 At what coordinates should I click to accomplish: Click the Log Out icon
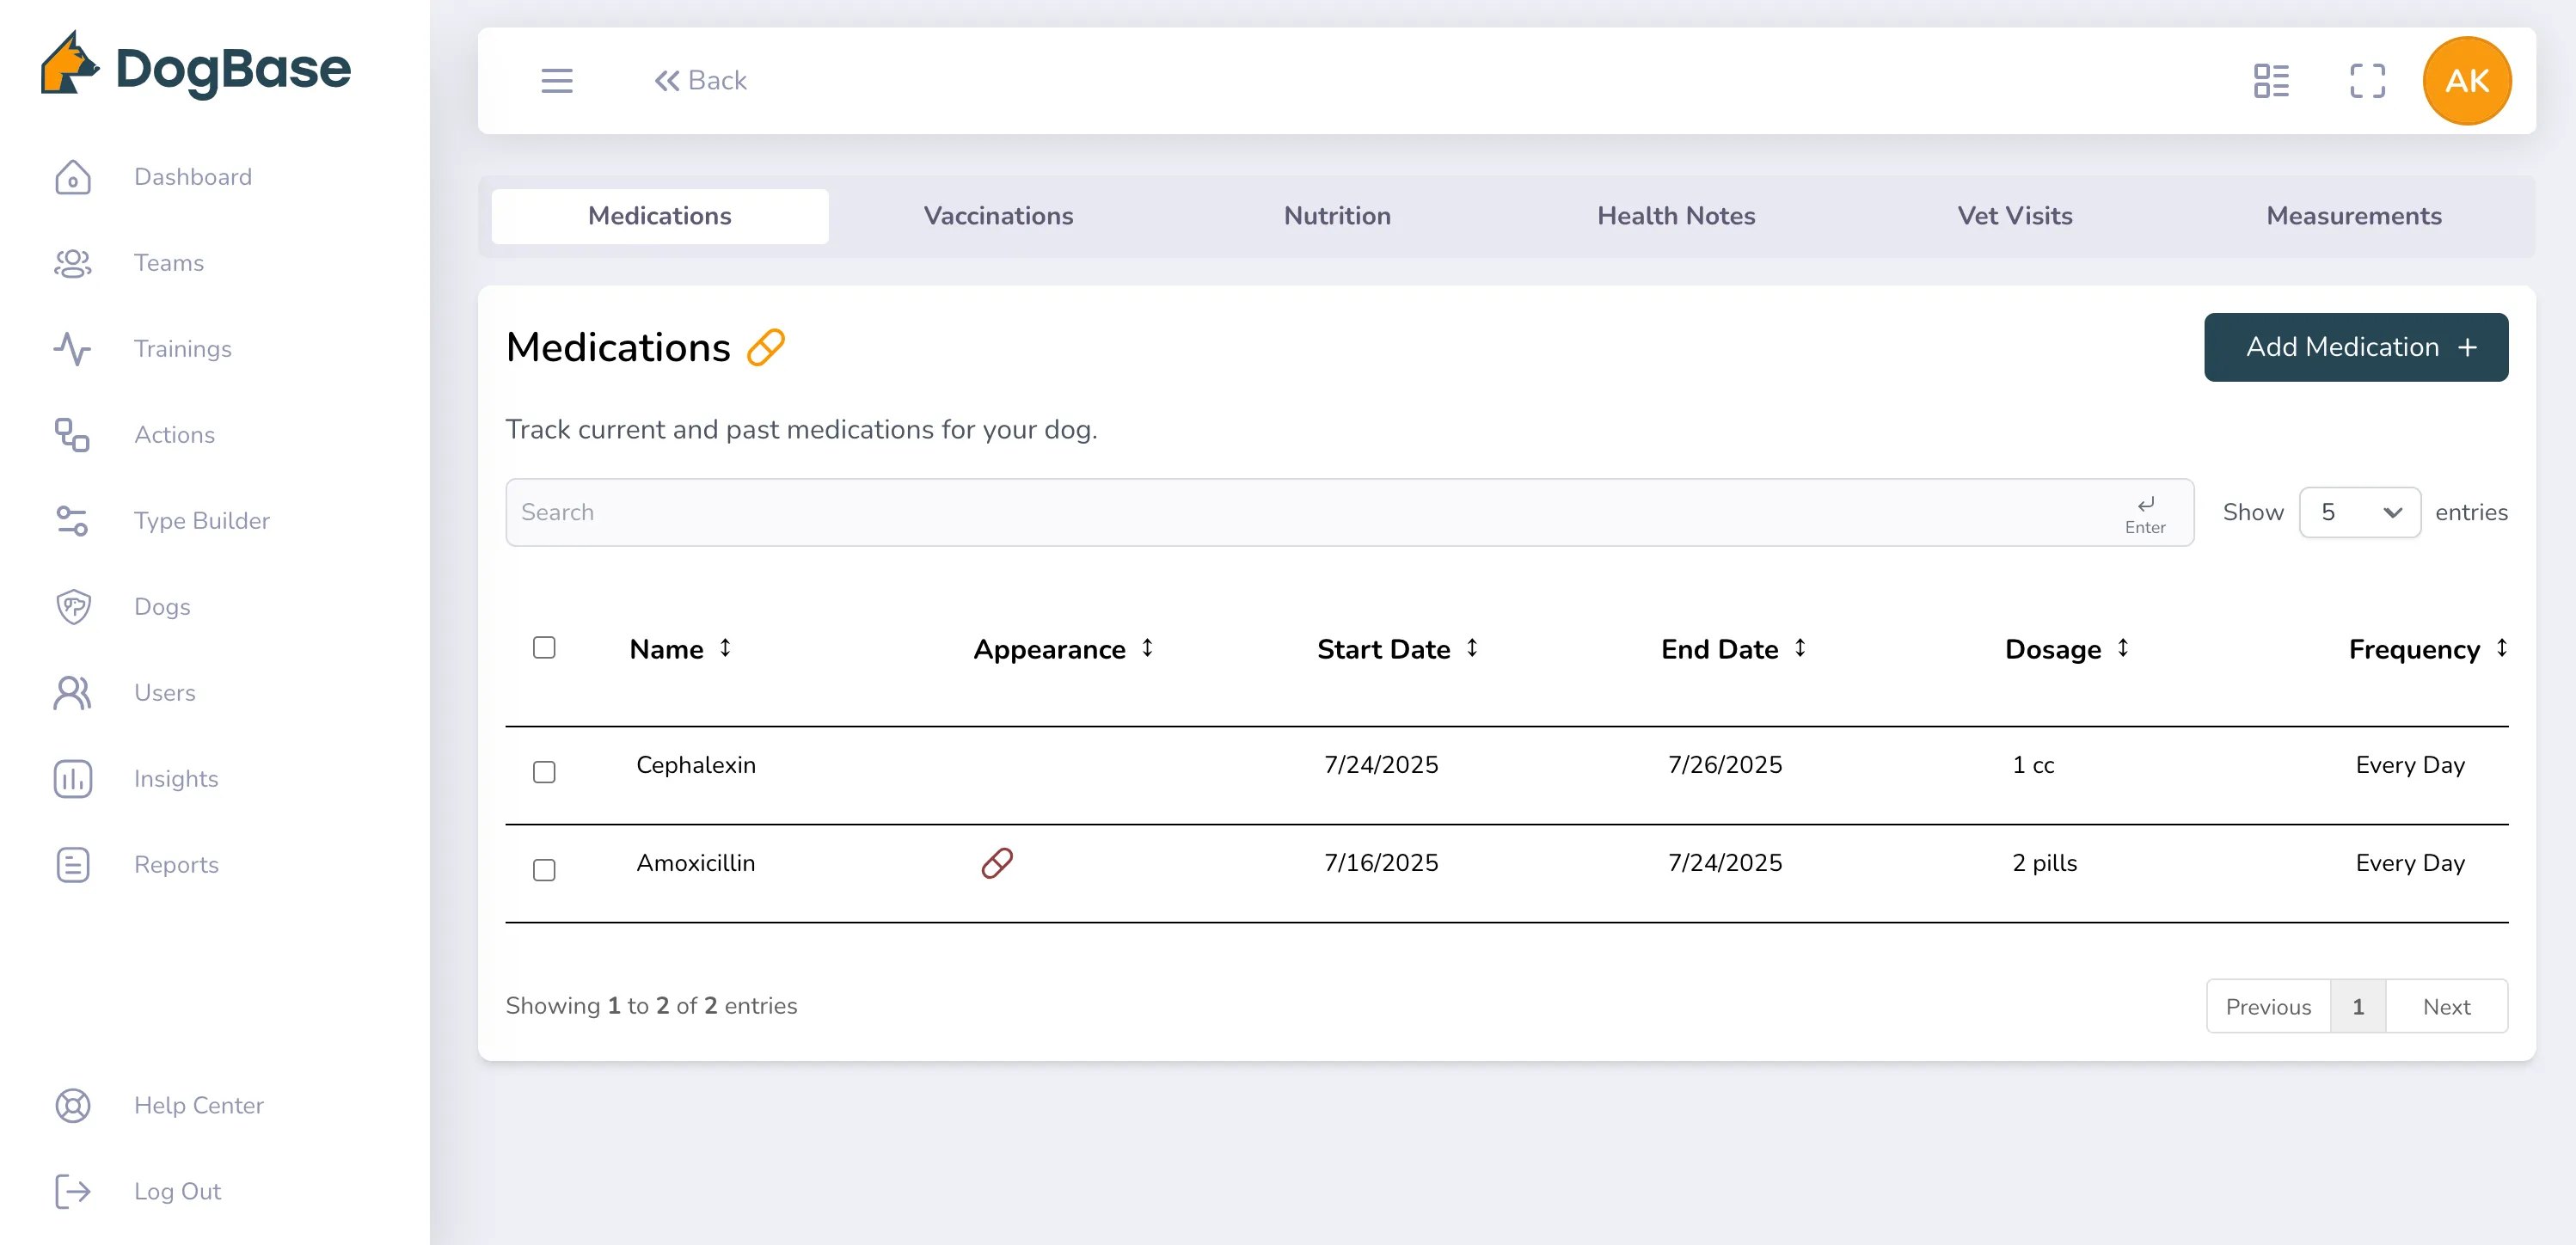[x=73, y=1192]
